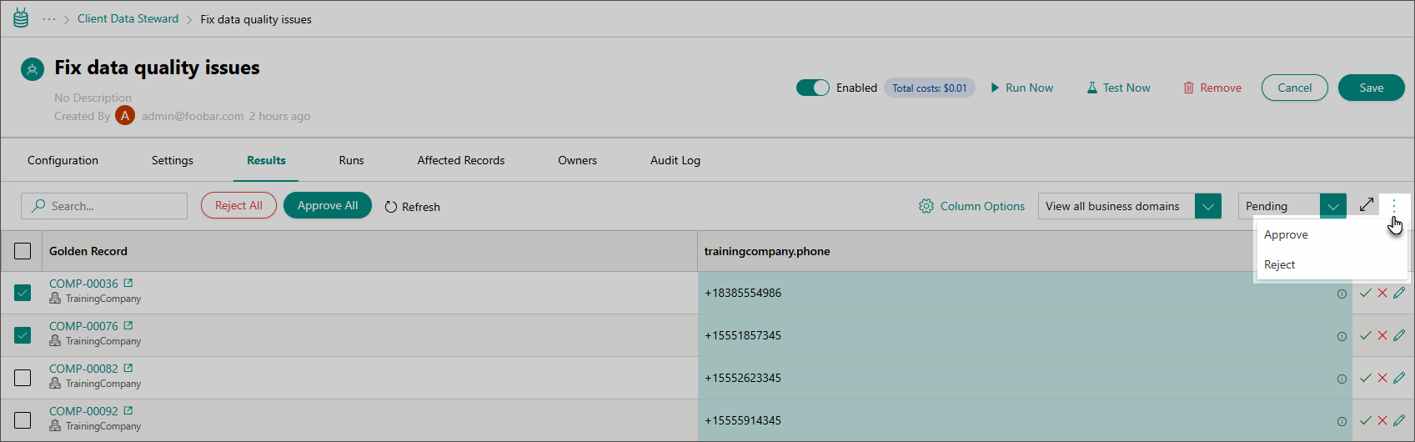Click the Run Now button
This screenshot has width=1415, height=442.
[1021, 88]
